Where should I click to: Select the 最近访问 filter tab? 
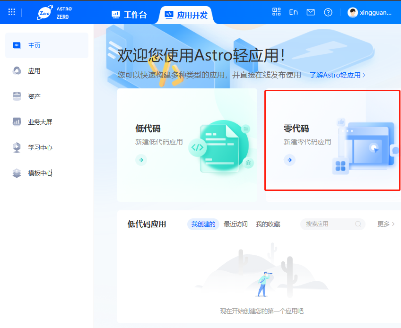[235, 224]
